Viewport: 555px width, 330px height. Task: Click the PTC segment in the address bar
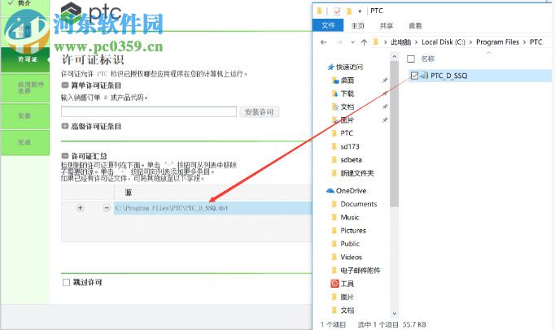coord(536,42)
